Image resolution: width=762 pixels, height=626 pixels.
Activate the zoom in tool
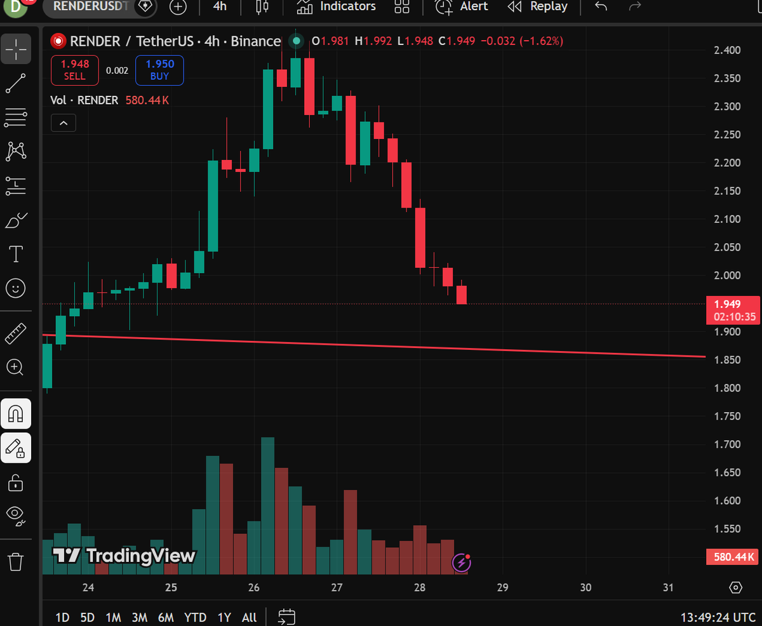[16, 367]
